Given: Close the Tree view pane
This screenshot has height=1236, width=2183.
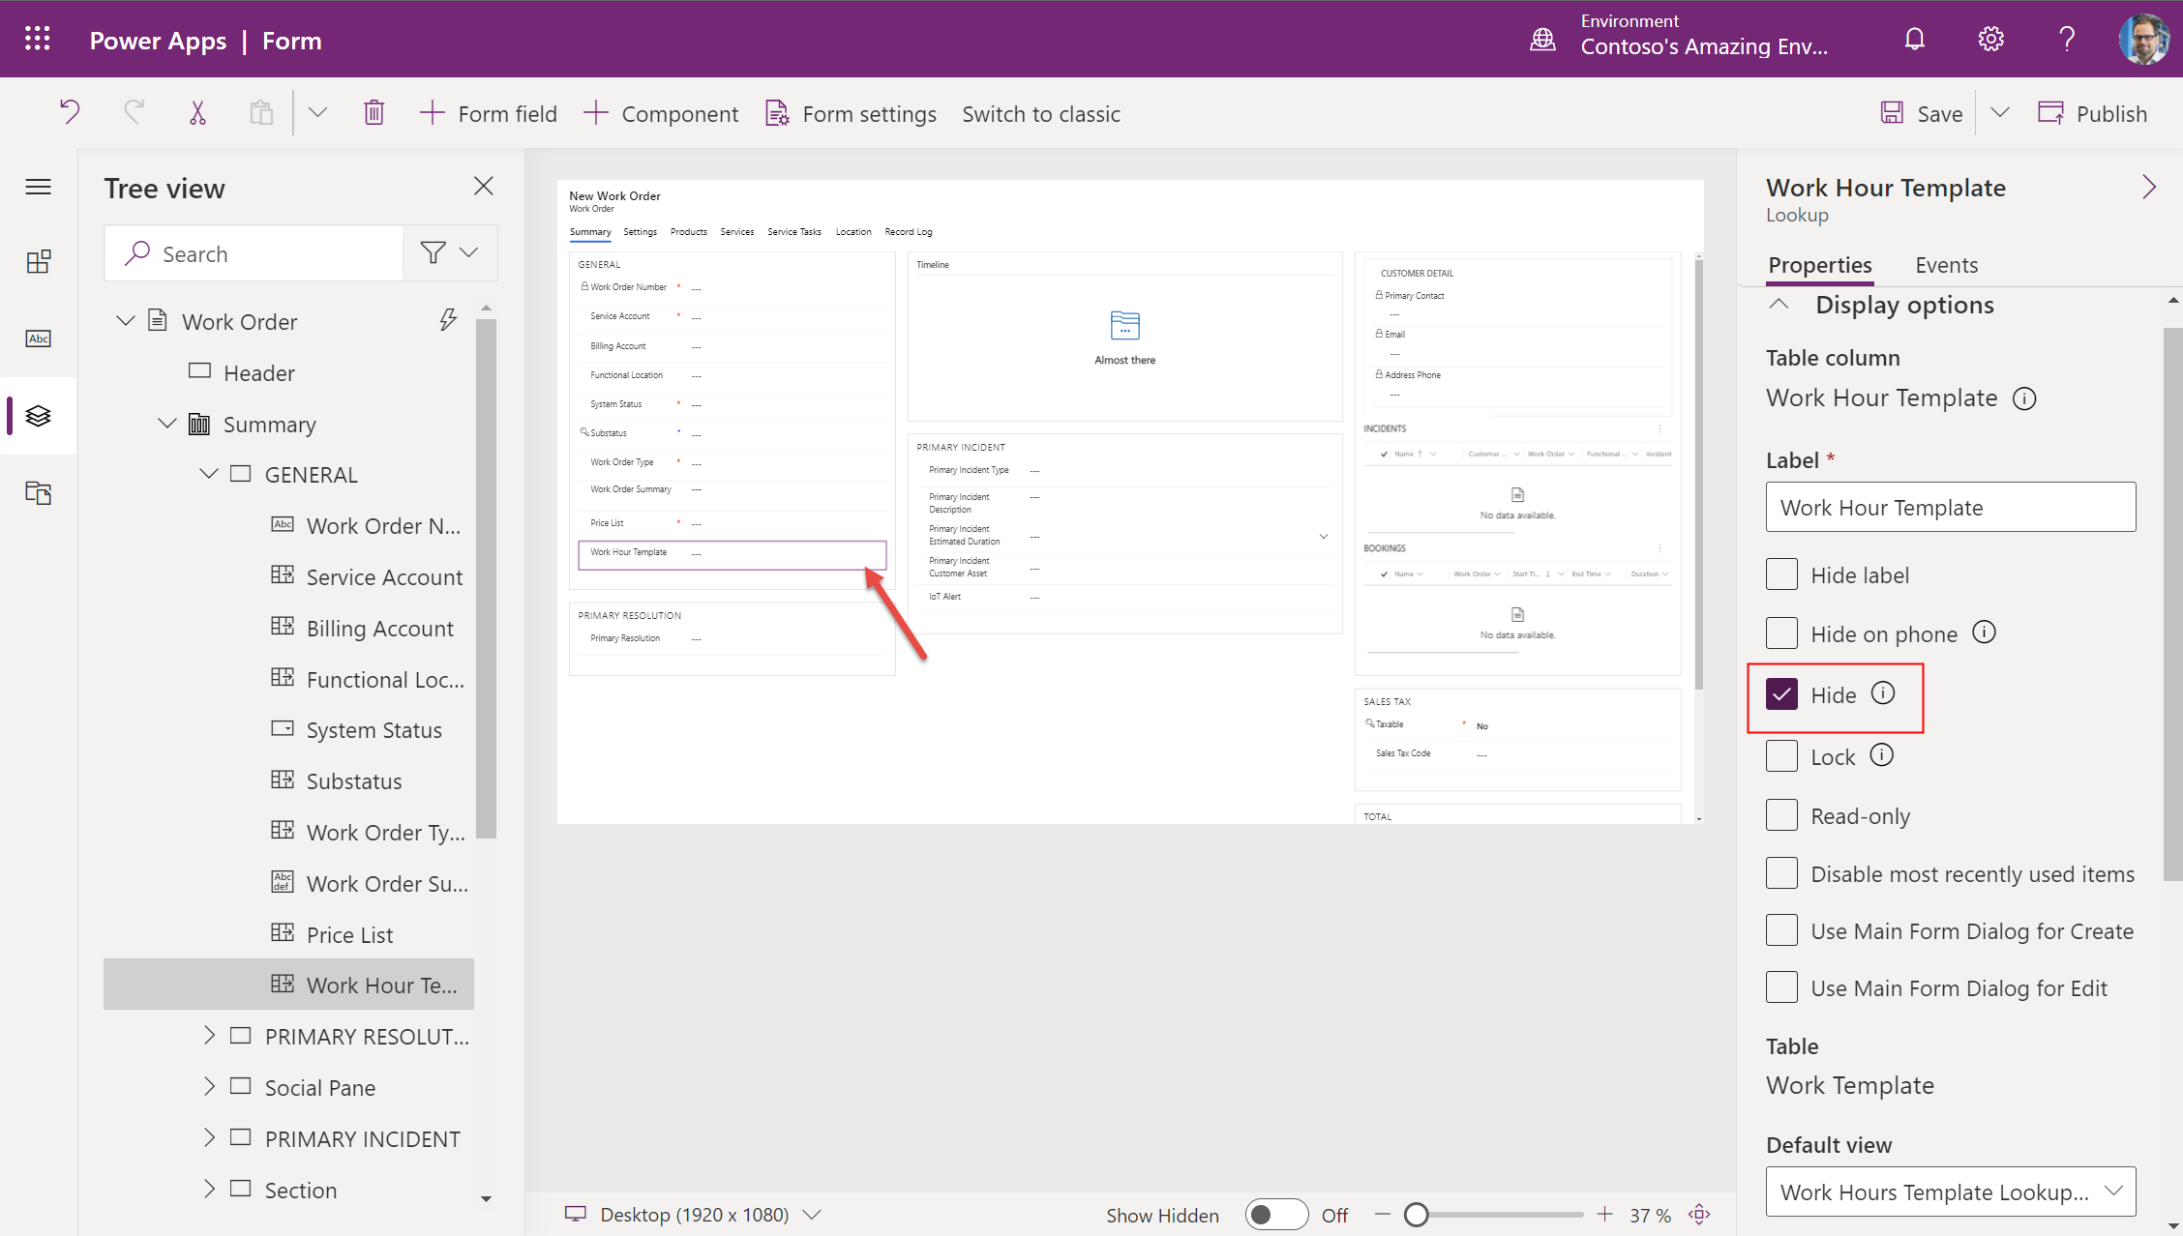Looking at the screenshot, I should (x=484, y=186).
